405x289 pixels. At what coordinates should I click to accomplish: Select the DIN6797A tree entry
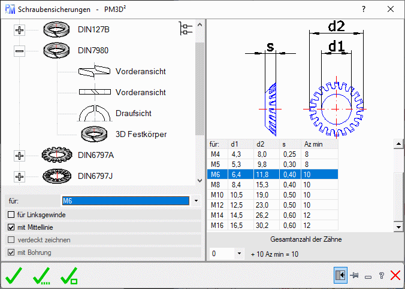96,156
